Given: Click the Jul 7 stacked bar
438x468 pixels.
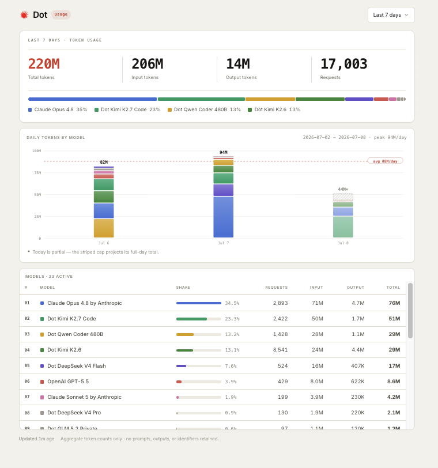Looking at the screenshot, I should point(224,197).
